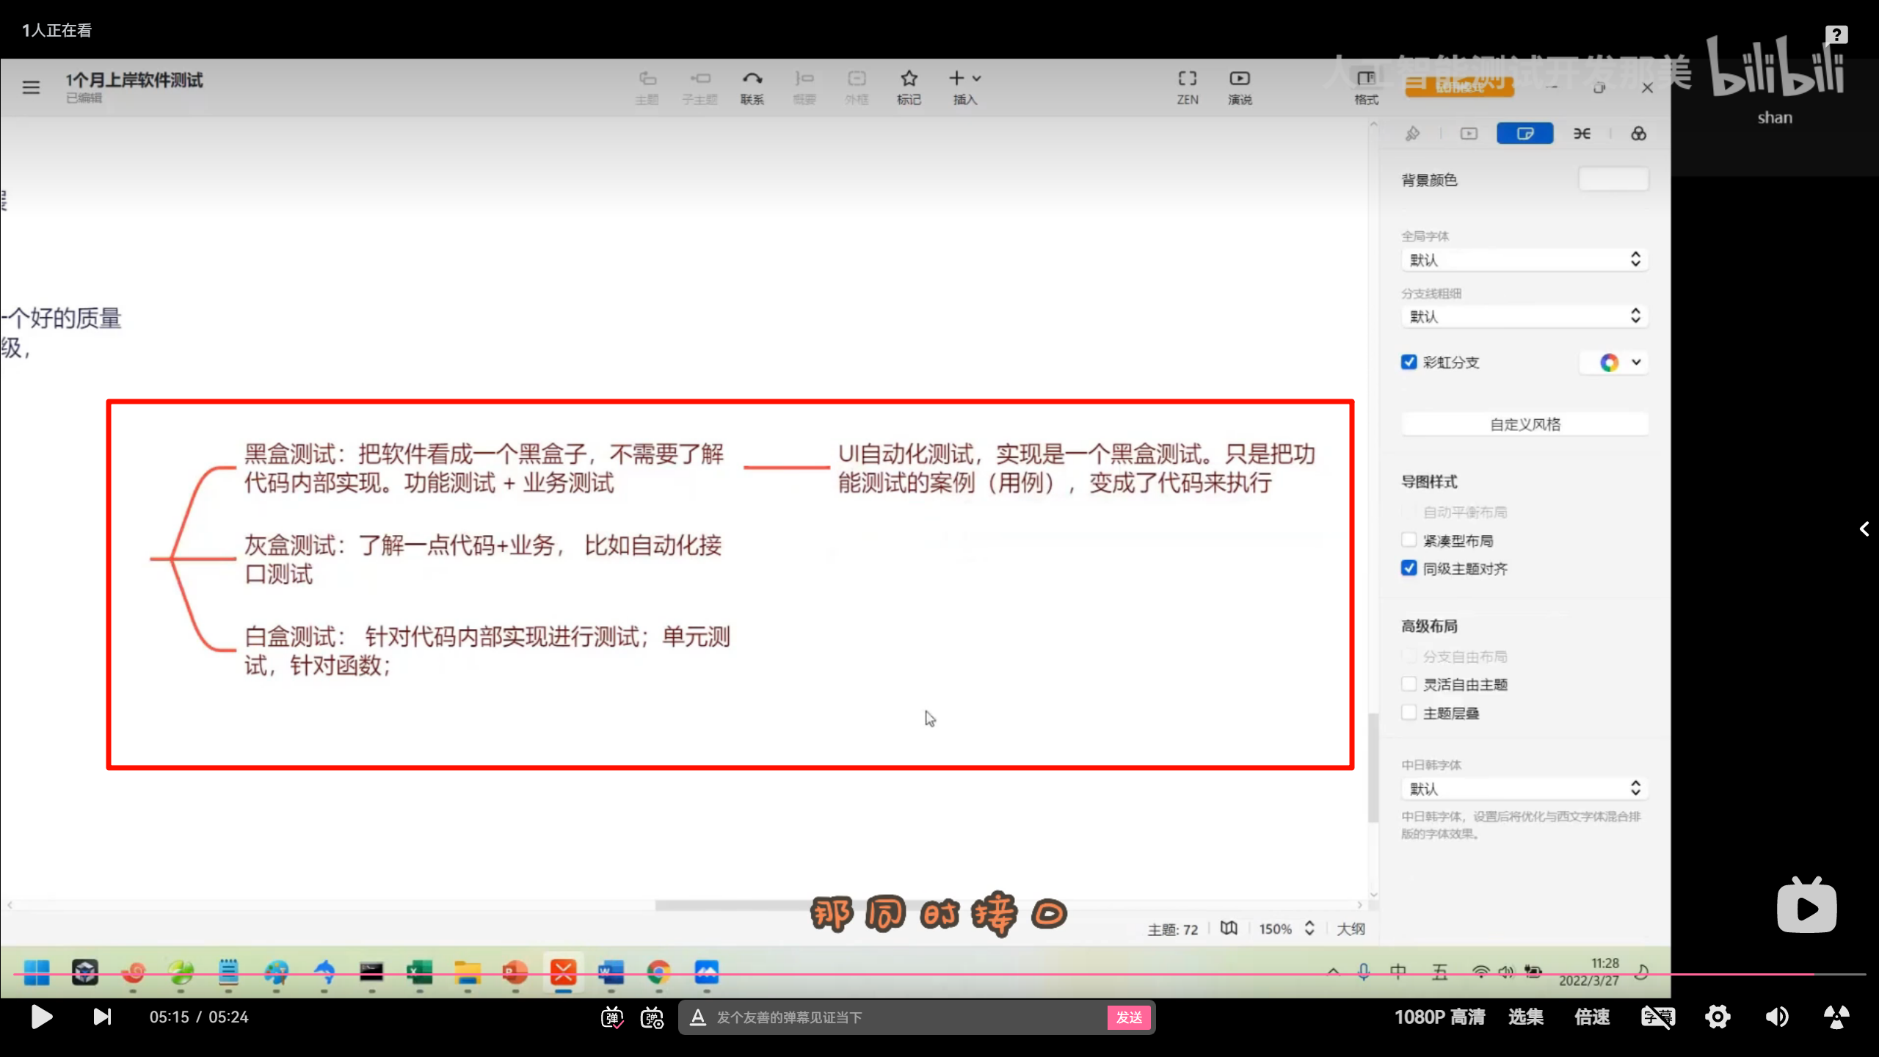Select the 白盒测试 topic node
Image resolution: width=1879 pixels, height=1057 pixels.
(x=487, y=650)
